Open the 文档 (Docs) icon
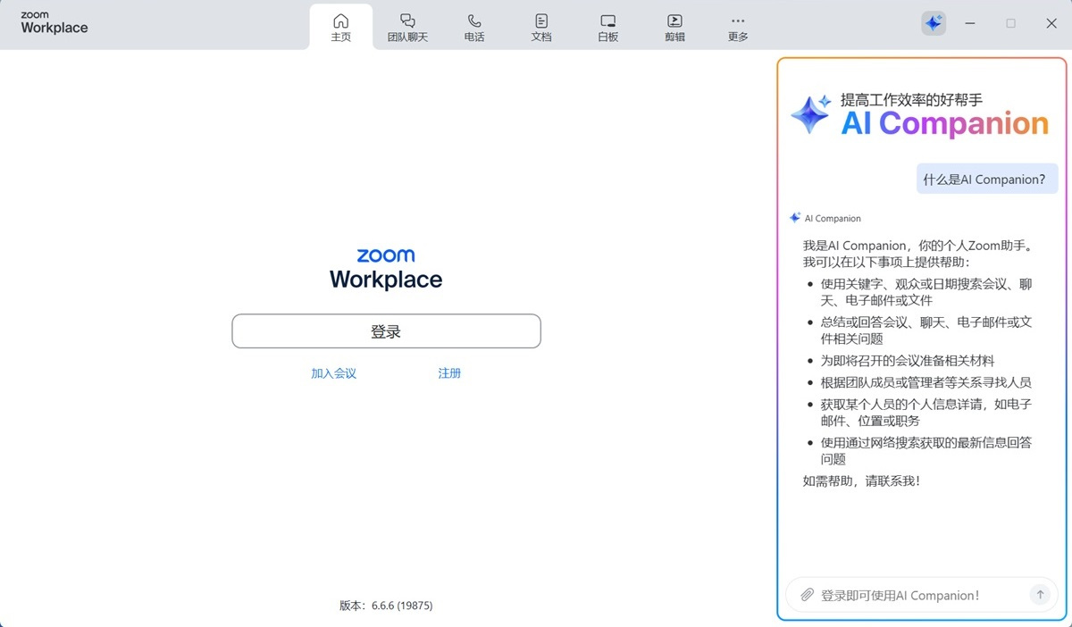 (x=540, y=26)
